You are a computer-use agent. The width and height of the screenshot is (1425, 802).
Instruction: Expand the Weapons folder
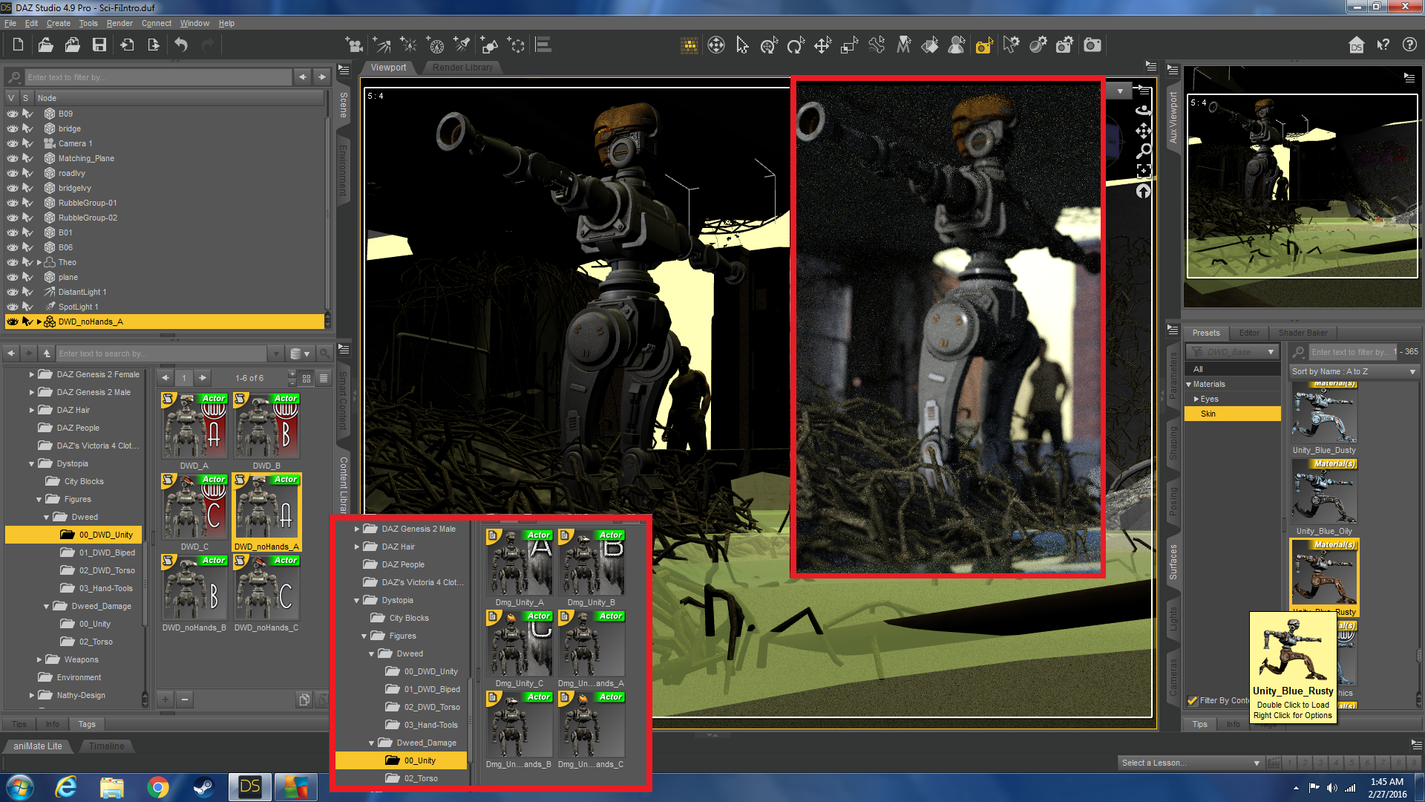tap(39, 659)
